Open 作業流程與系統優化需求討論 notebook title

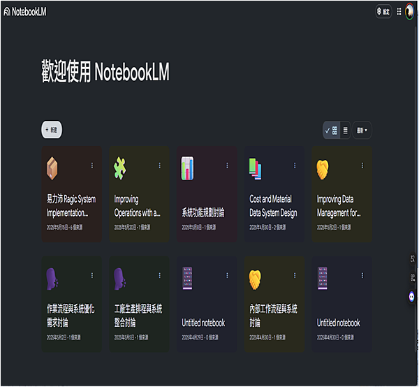tap(71, 316)
